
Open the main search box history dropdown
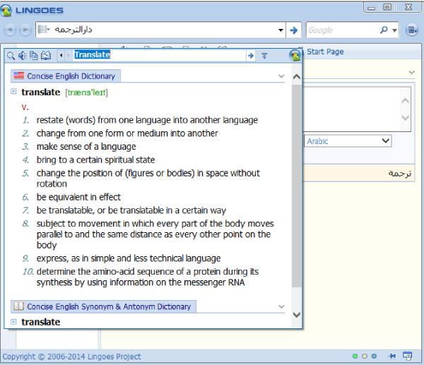tap(281, 31)
